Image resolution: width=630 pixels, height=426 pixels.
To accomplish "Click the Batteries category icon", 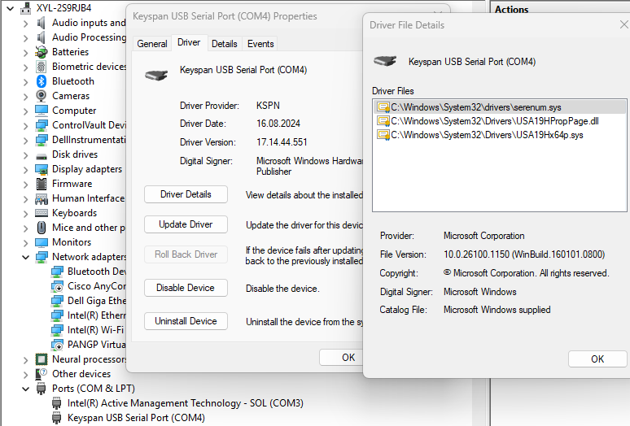I will pyautogui.click(x=41, y=52).
